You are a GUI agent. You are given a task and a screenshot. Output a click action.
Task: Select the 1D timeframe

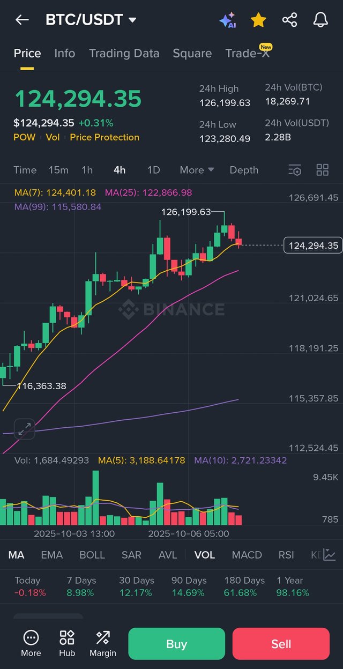(154, 170)
